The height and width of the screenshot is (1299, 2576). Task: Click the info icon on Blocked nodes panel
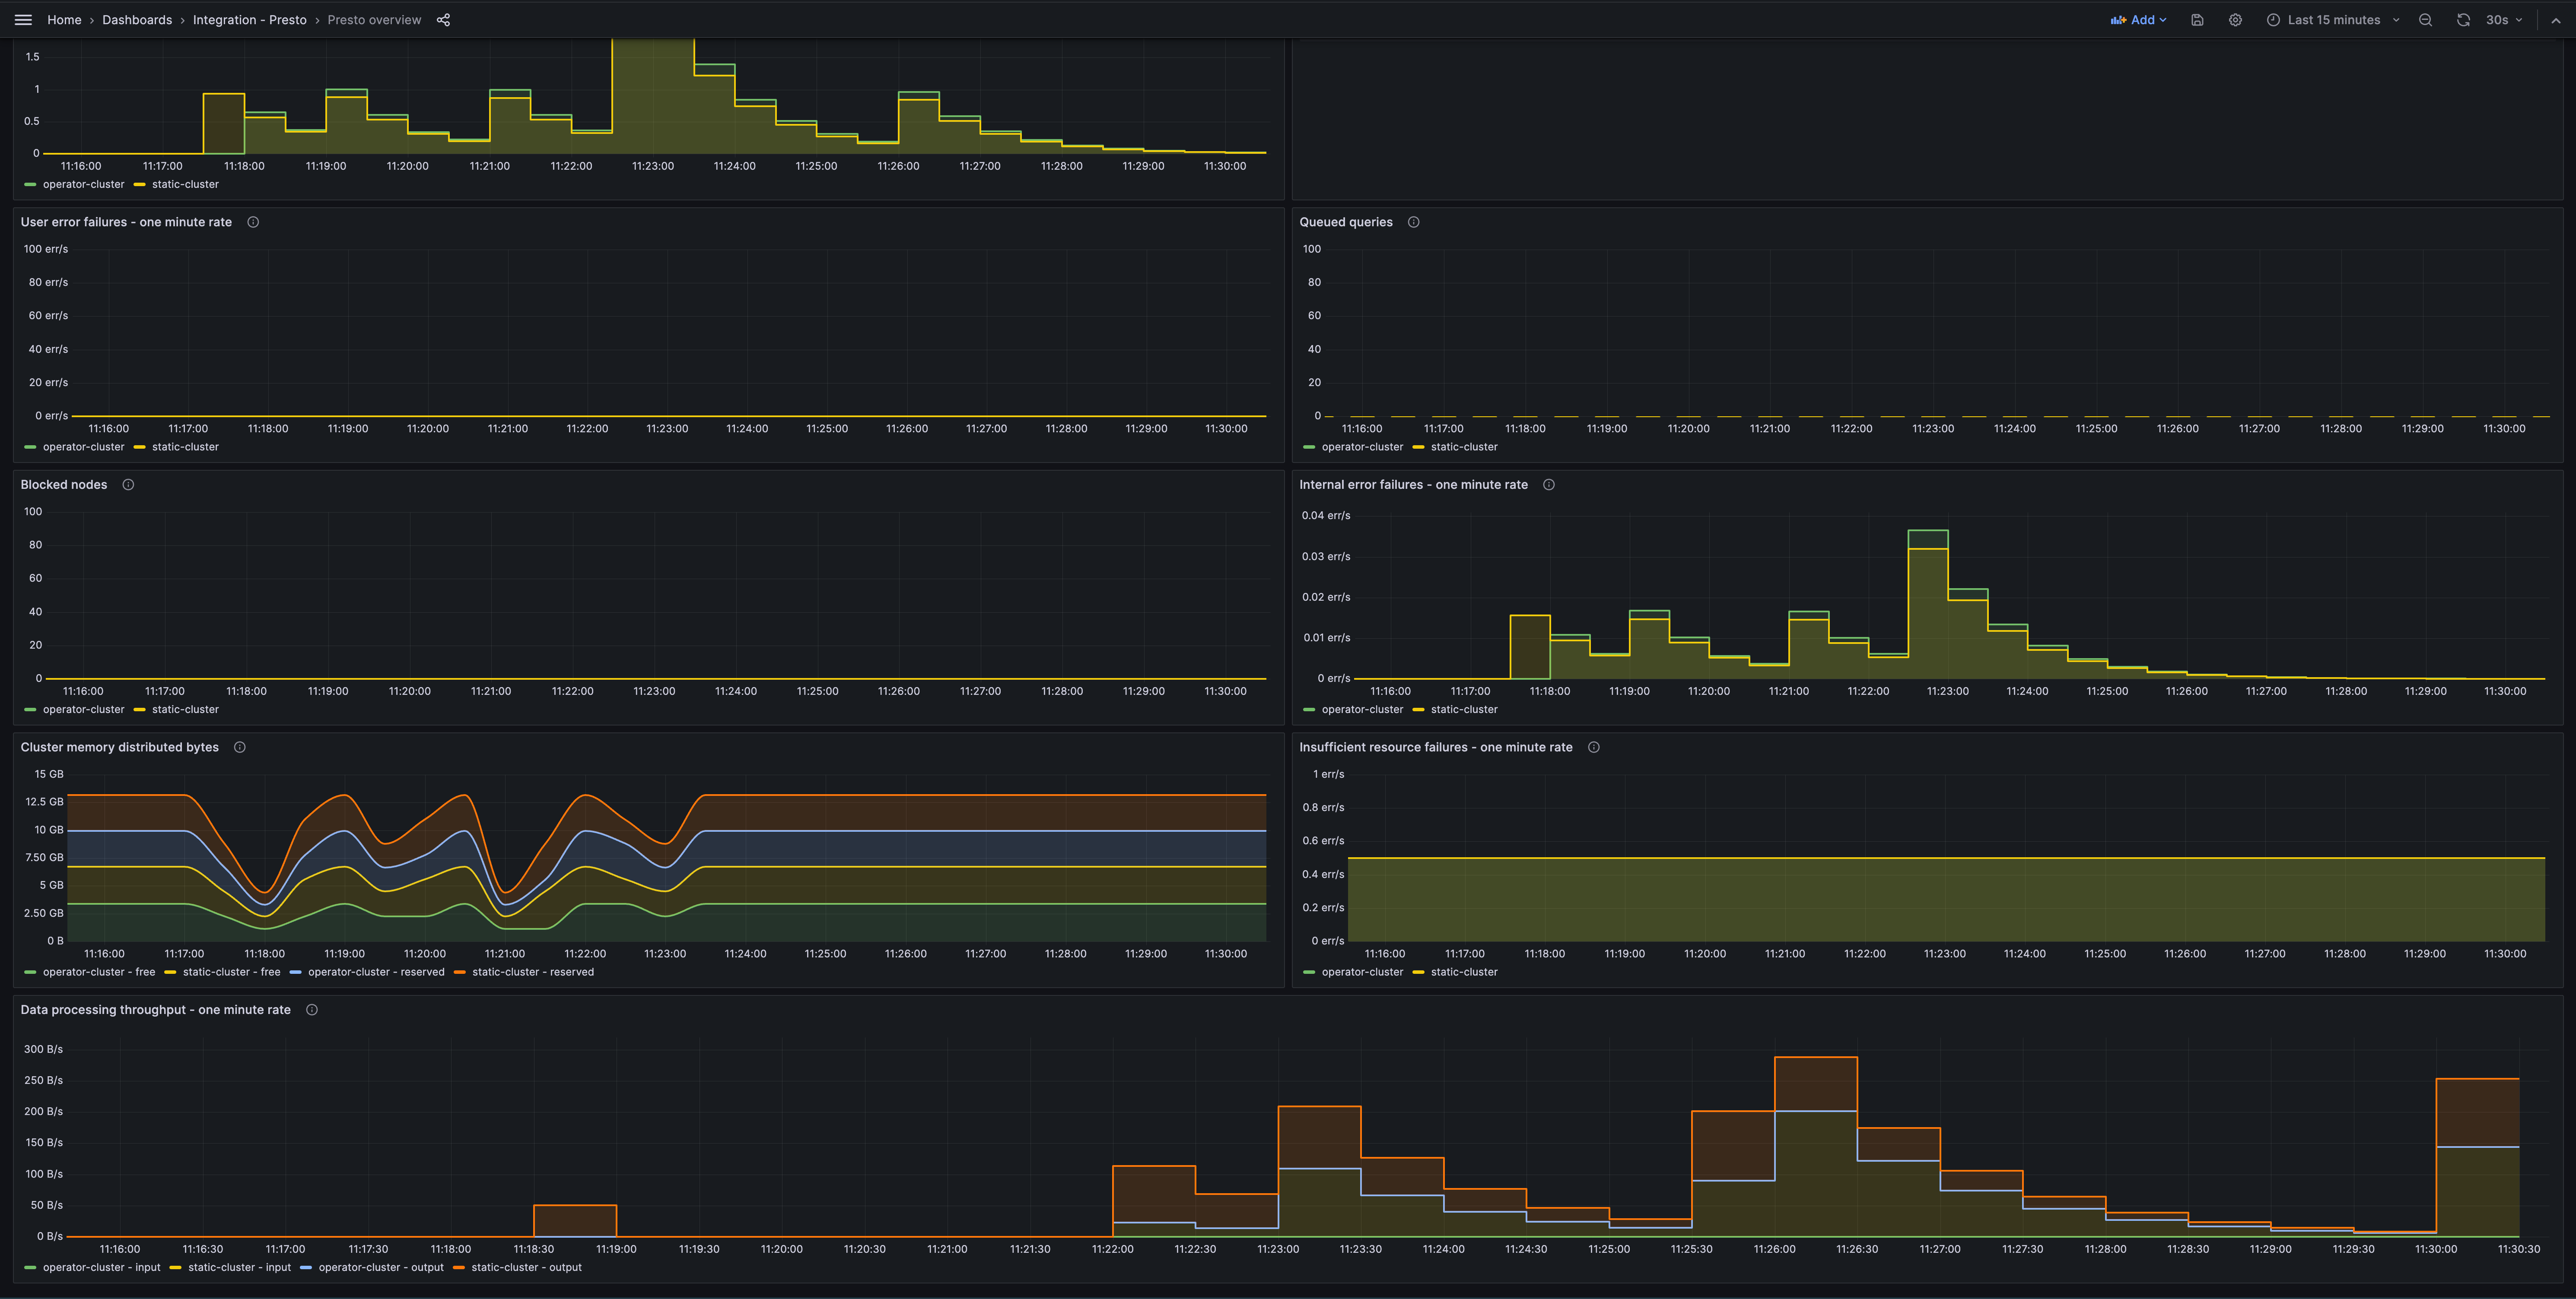click(128, 484)
